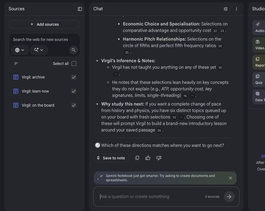The image size is (265, 211).
Task: Give thumbs up to the response
Action: 148,158
